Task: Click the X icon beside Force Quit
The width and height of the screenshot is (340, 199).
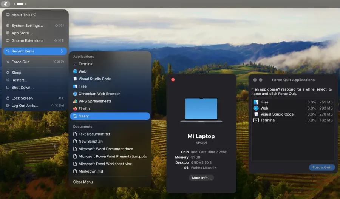Action: pyautogui.click(x=8, y=62)
